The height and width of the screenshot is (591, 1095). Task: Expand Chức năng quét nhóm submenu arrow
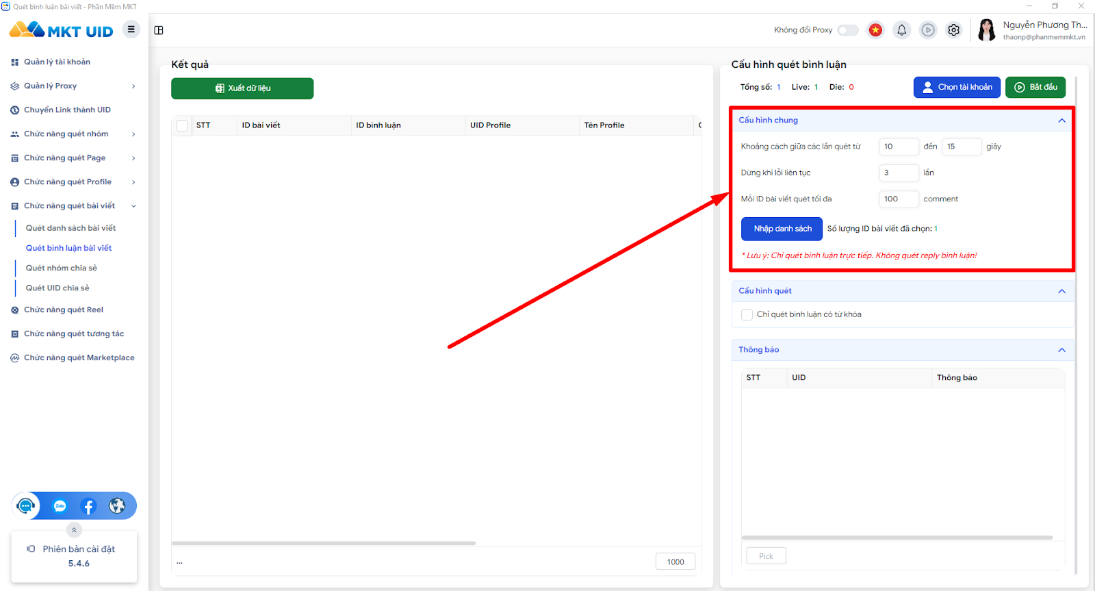point(133,134)
